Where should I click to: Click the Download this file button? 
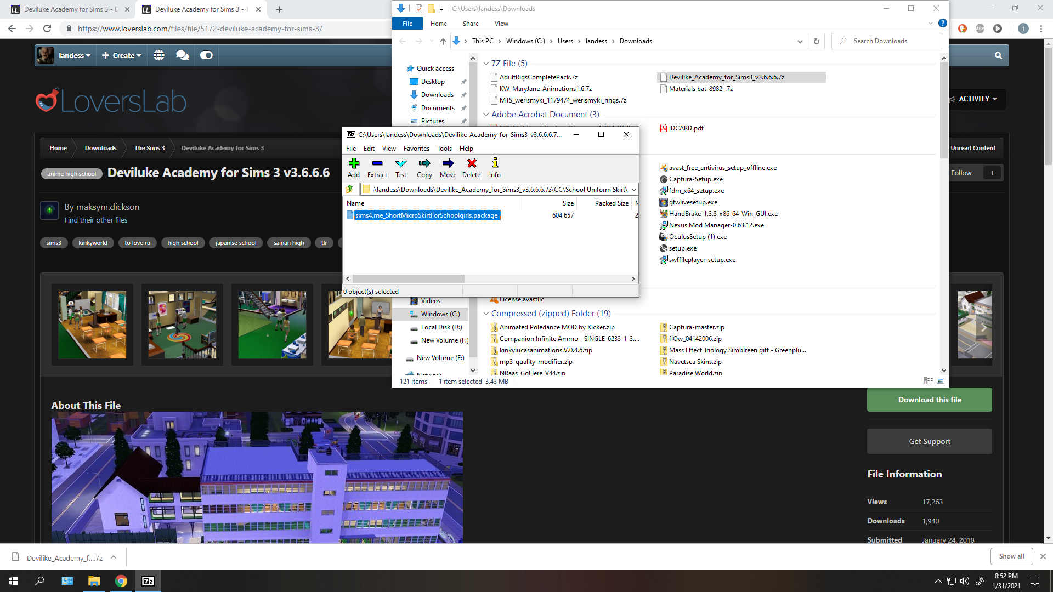point(930,400)
